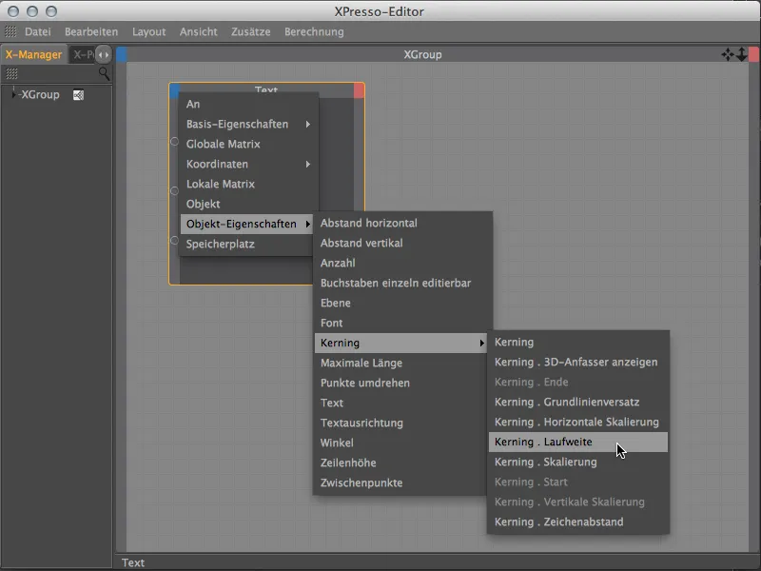Viewport: 761px width, 571px height.
Task: Select Speicherplatz port entry
Action: pyautogui.click(x=247, y=244)
